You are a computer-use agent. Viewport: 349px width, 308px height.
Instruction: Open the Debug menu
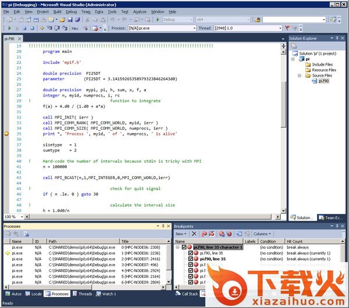pos(71,11)
